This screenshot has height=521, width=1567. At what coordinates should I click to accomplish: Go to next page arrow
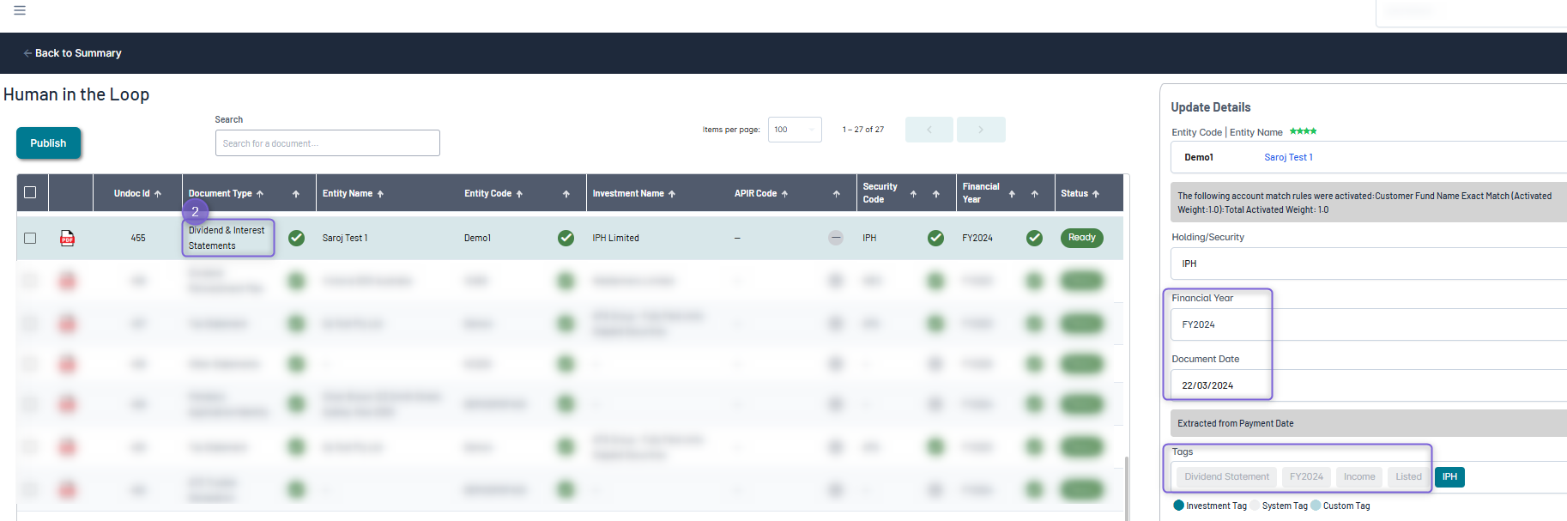[x=981, y=130]
